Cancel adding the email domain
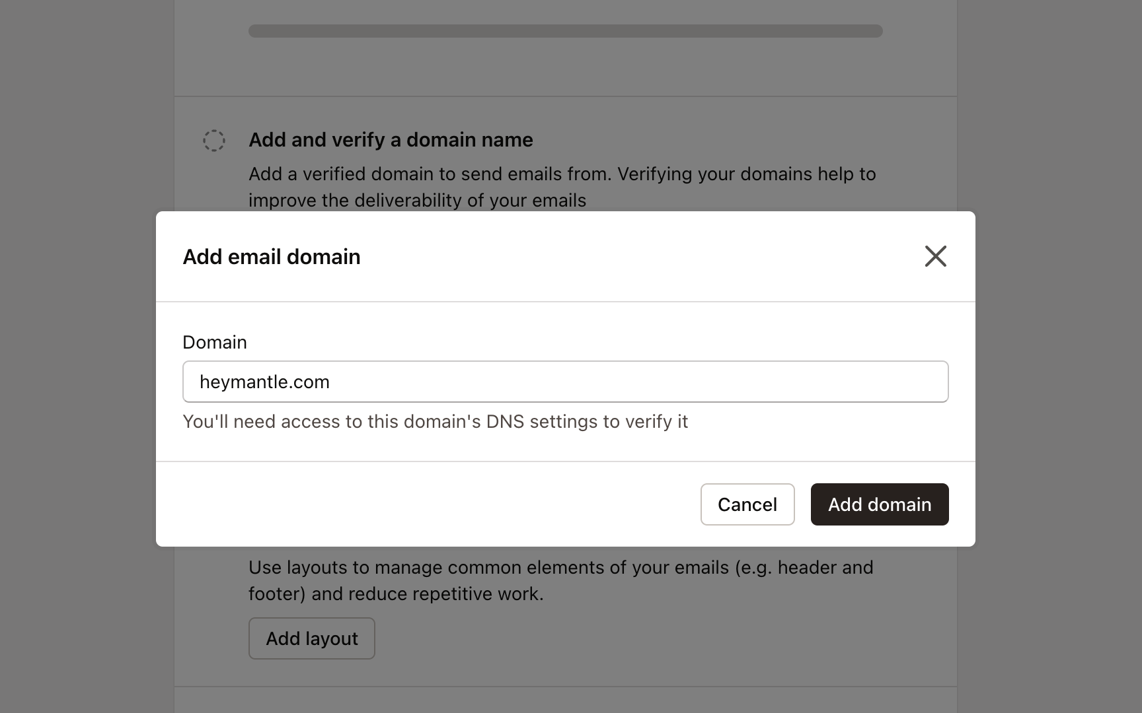The height and width of the screenshot is (713, 1142). [x=747, y=504]
